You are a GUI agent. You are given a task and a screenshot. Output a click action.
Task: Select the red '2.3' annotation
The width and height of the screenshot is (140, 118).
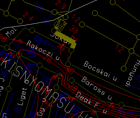(60, 4)
